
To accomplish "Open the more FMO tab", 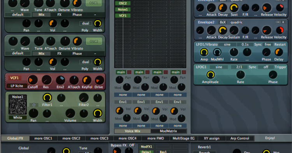I will [x=156, y=138].
